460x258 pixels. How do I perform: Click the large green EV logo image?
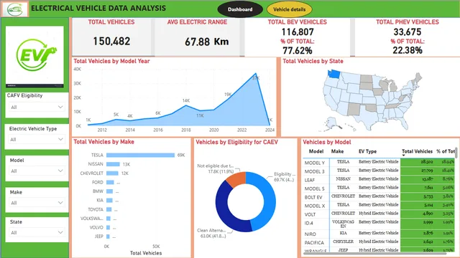click(34, 57)
